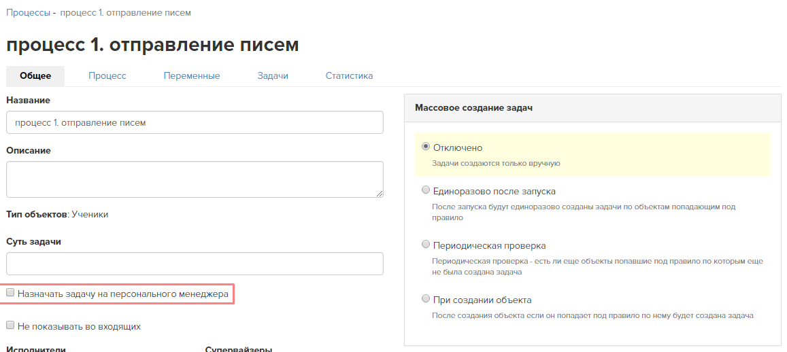Choose Единоразово после запуска radio option
Viewport: 787px width, 352px height.
click(426, 190)
